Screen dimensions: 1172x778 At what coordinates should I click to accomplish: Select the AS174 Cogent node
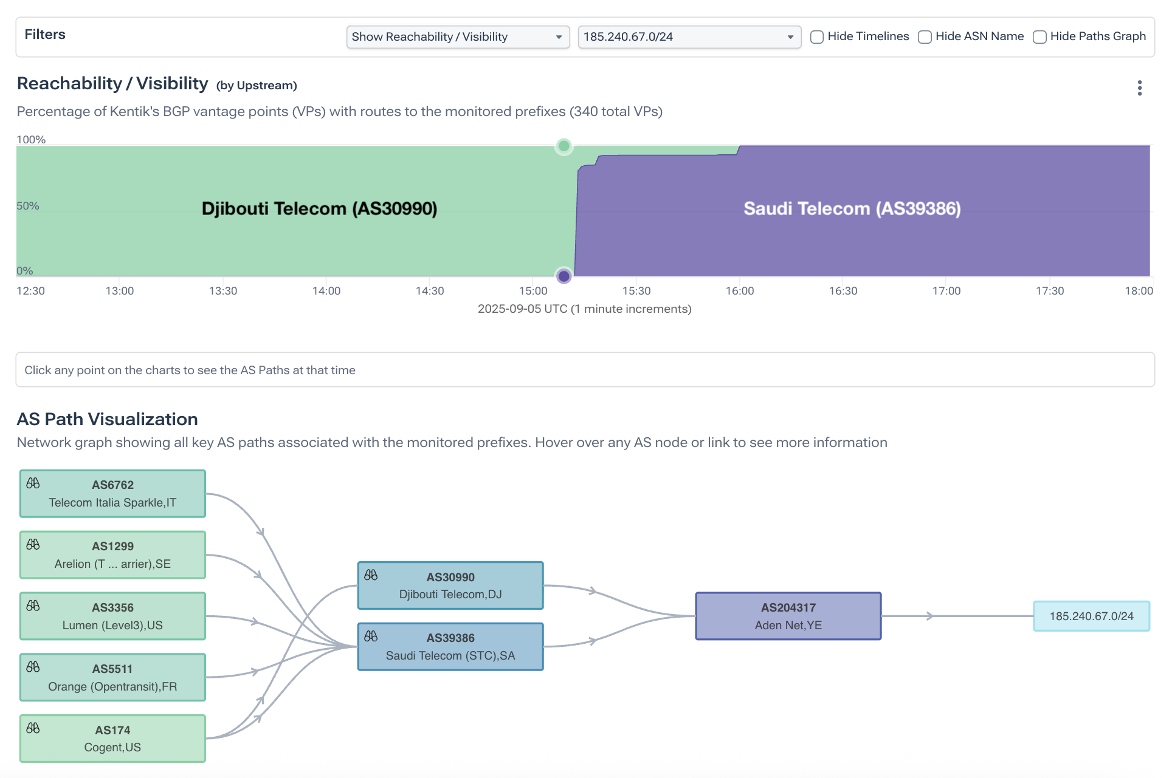112,739
